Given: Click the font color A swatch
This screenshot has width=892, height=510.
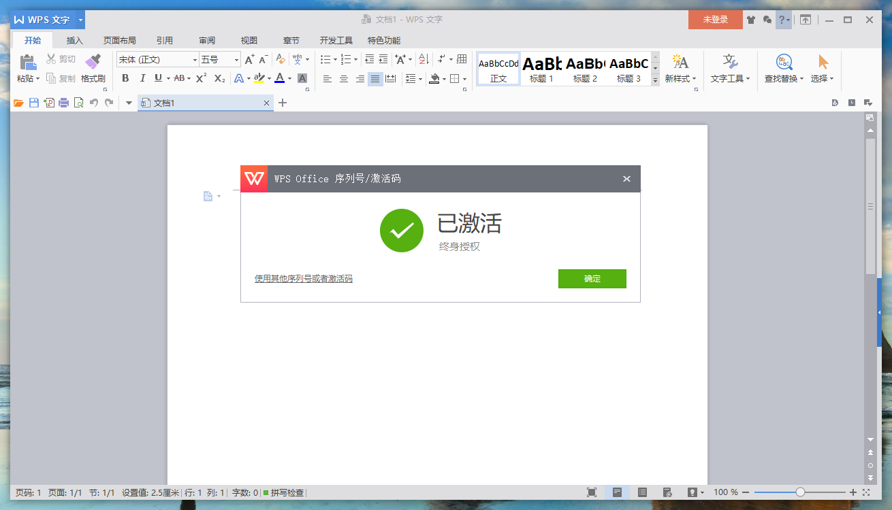Looking at the screenshot, I should [x=279, y=79].
